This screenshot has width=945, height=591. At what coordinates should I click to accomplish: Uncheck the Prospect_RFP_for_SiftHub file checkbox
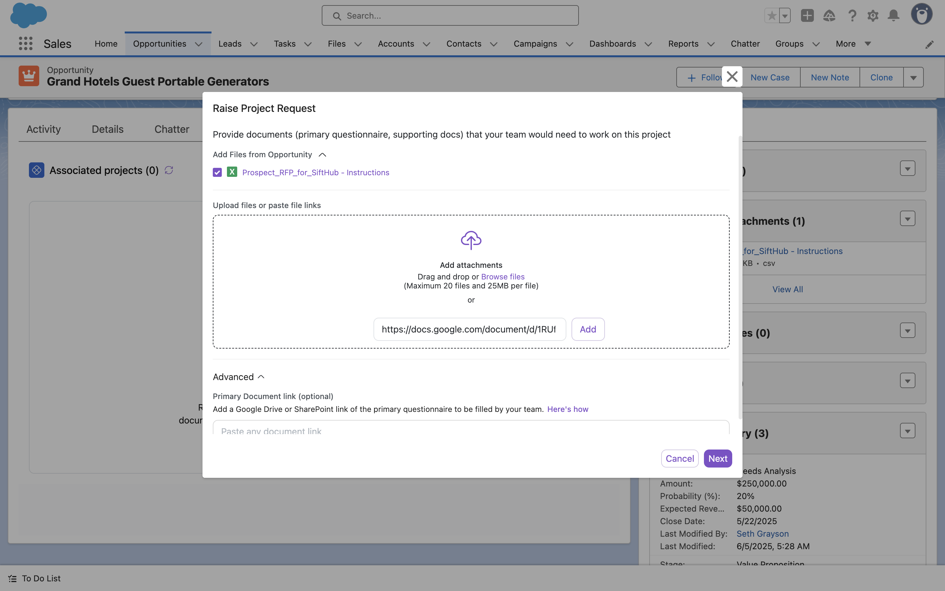point(217,172)
